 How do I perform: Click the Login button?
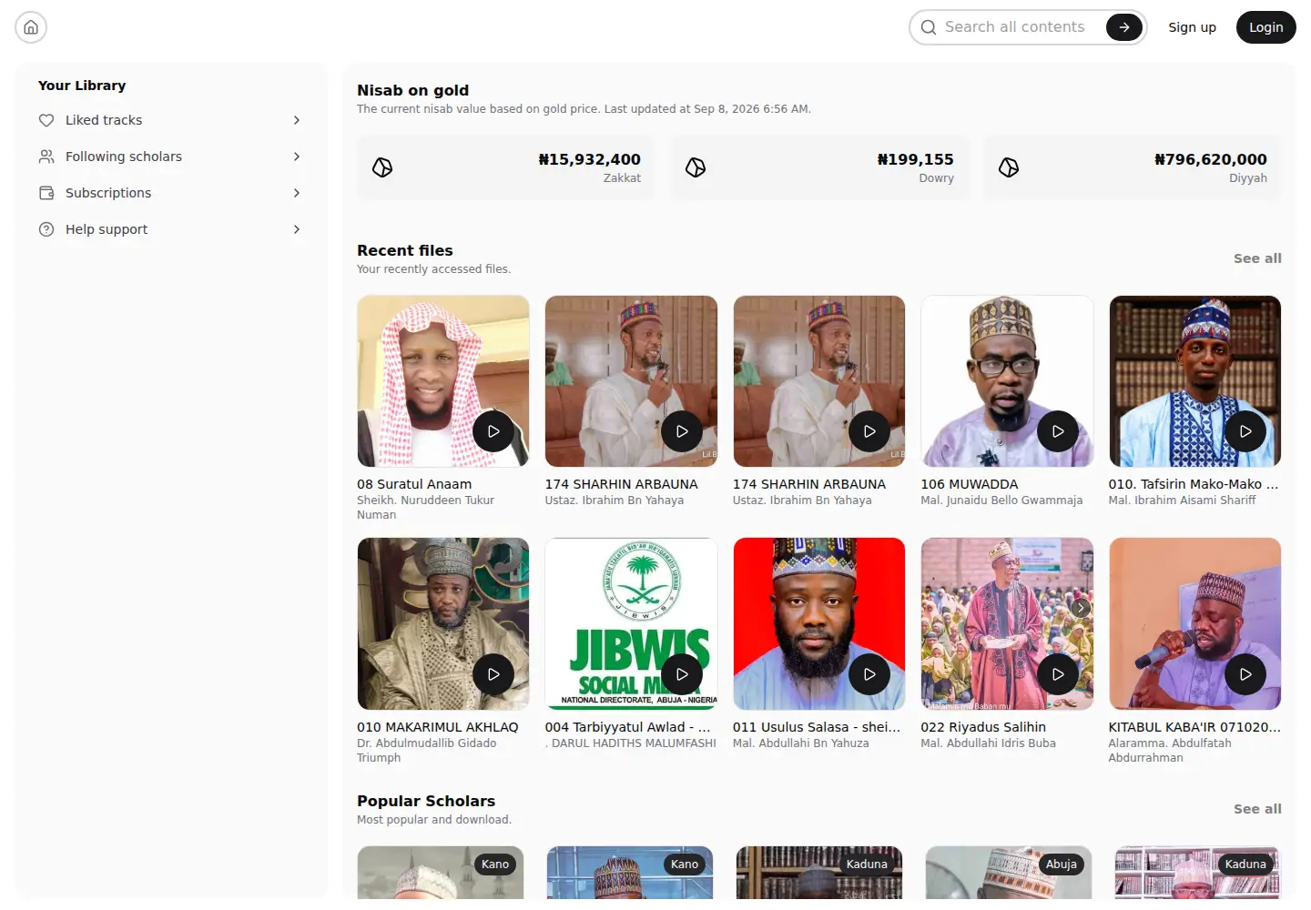(x=1265, y=27)
